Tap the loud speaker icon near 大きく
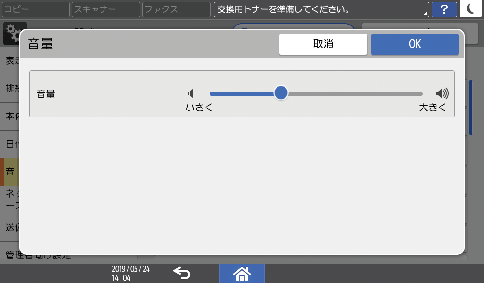The width and height of the screenshot is (484, 283). (x=442, y=93)
